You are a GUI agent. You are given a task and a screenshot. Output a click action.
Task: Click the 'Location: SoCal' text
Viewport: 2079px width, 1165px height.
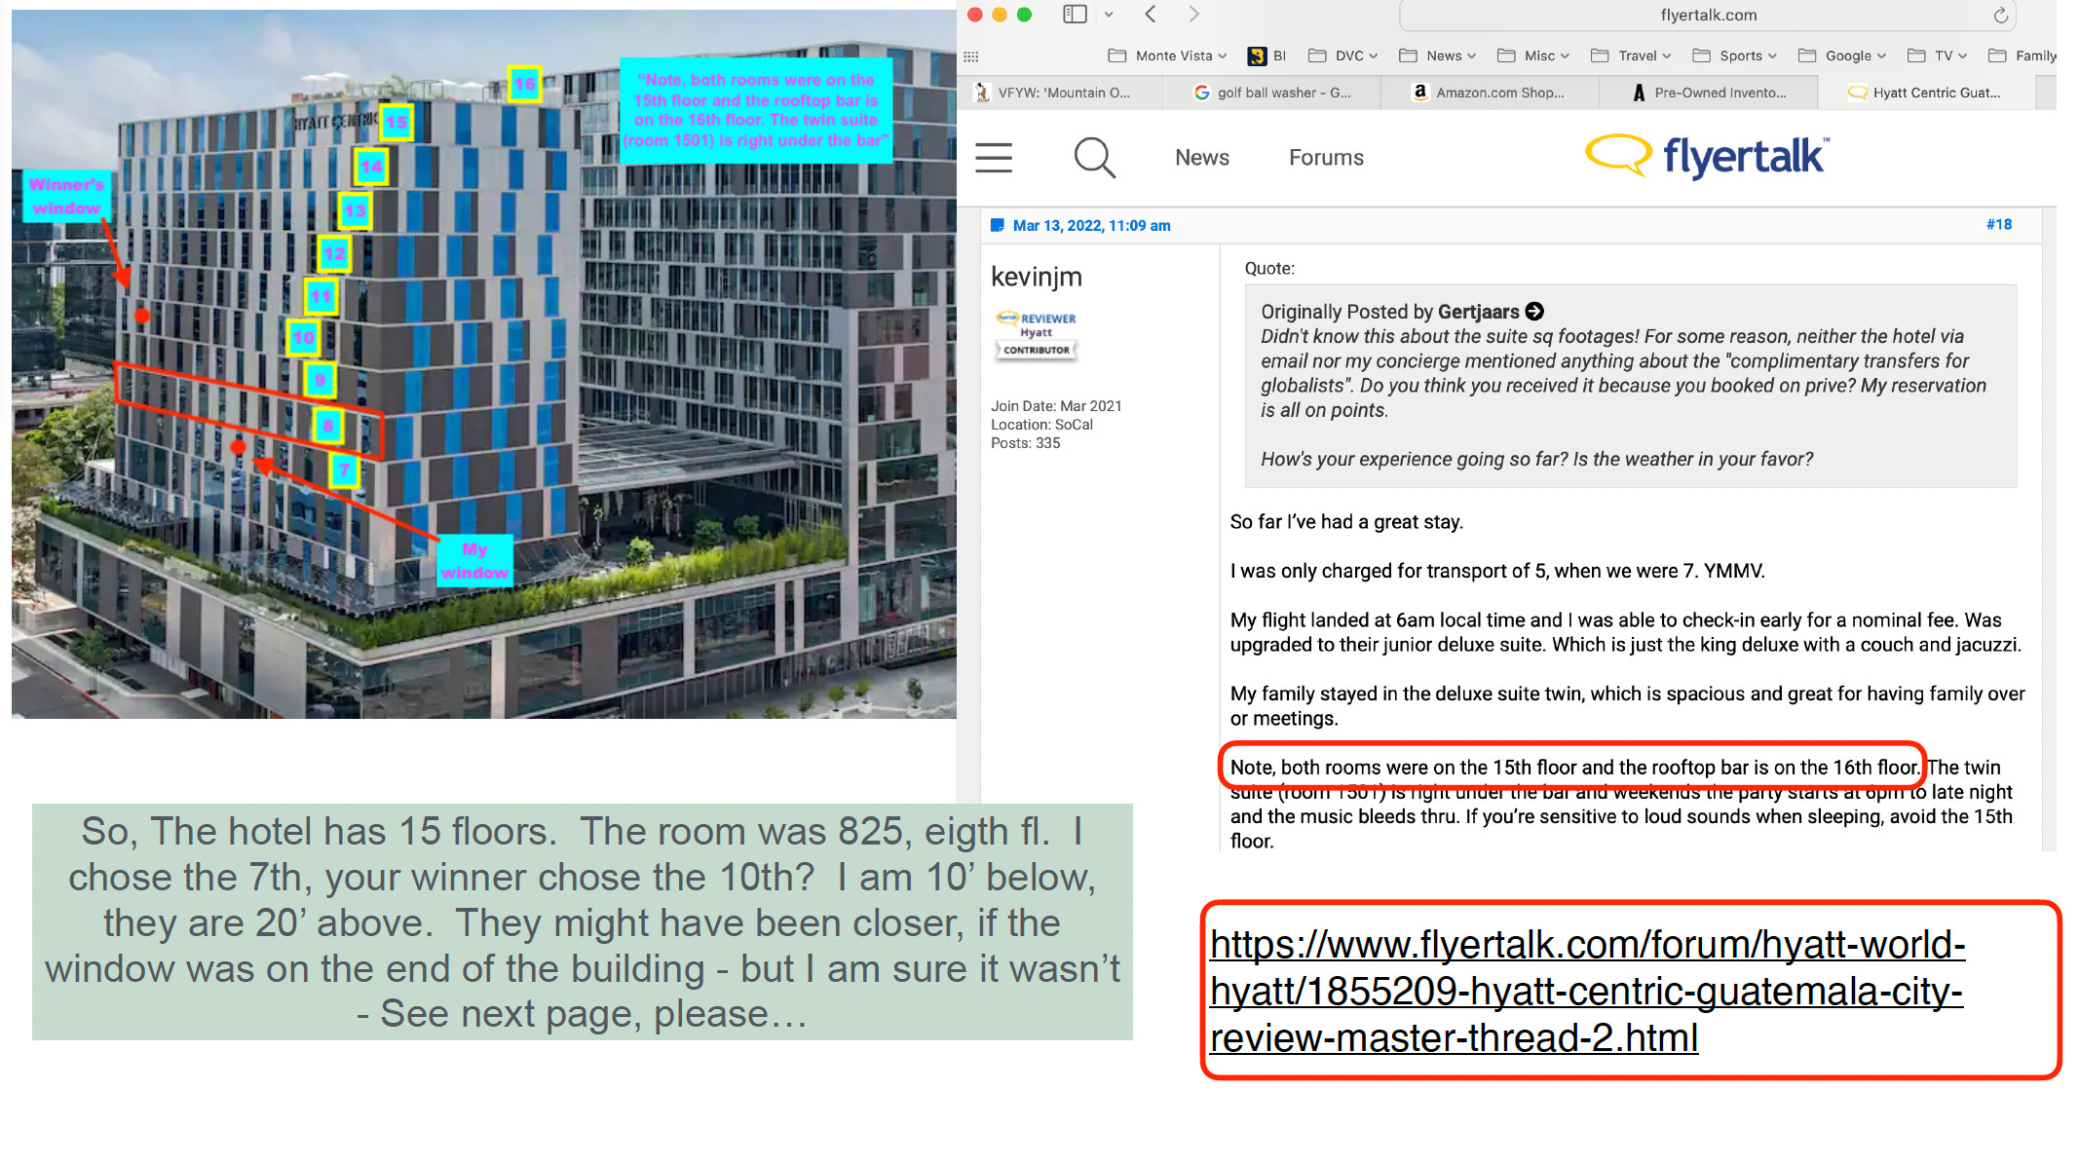click(x=1041, y=425)
